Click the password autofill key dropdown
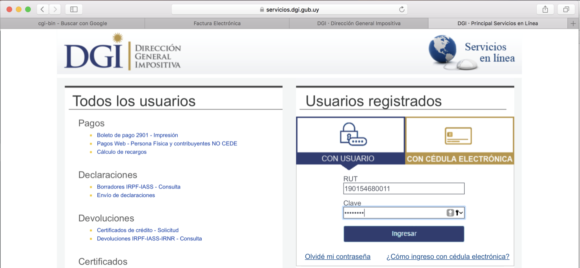This screenshot has height=268, width=580. tap(459, 213)
